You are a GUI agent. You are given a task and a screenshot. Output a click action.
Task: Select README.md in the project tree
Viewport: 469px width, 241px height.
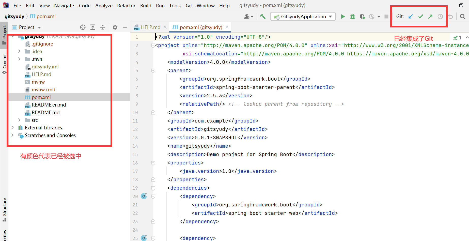pos(45,112)
